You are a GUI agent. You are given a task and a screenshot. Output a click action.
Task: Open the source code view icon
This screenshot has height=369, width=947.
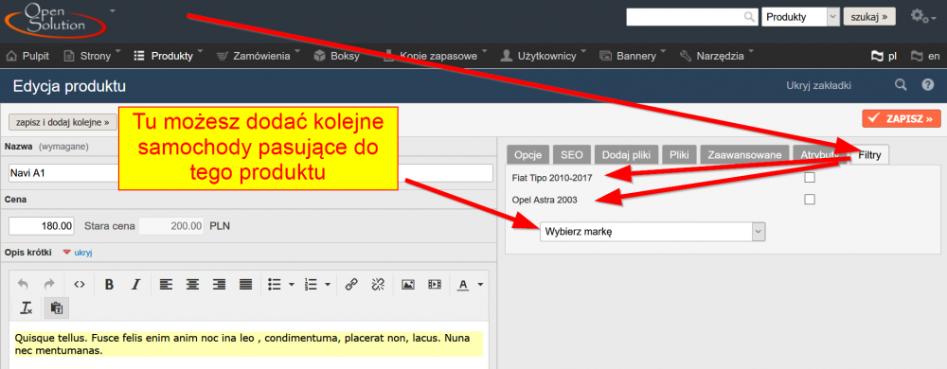80,285
